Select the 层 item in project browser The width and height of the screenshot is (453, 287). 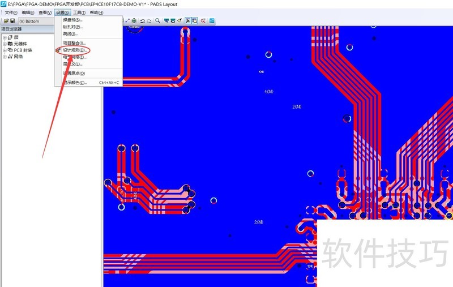(16, 37)
